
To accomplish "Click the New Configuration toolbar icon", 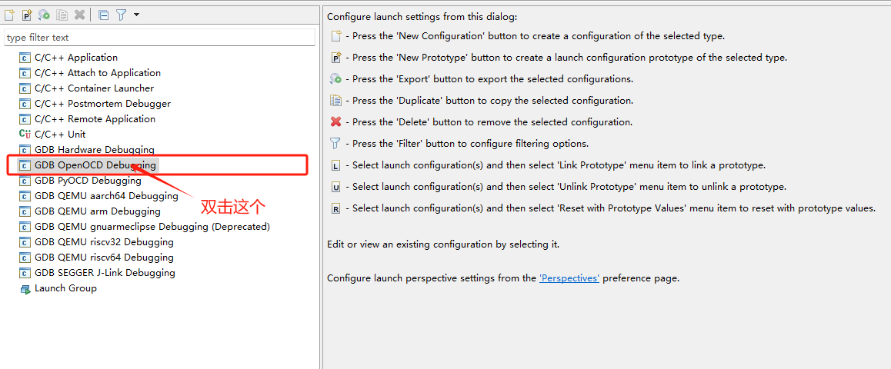I will [9, 15].
